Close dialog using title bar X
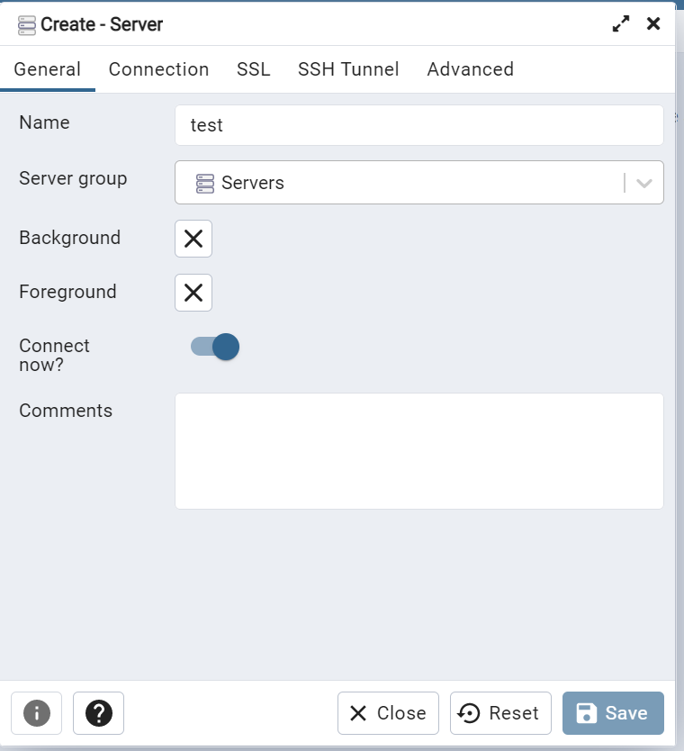This screenshot has width=684, height=751. (x=653, y=24)
